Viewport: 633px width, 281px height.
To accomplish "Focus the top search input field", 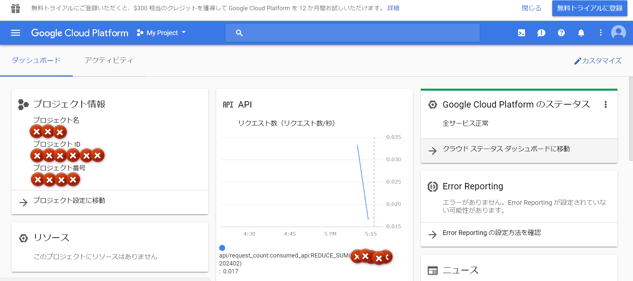I will [353, 33].
